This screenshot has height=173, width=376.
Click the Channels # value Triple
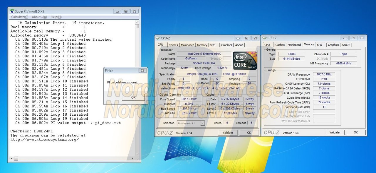tap(343, 54)
